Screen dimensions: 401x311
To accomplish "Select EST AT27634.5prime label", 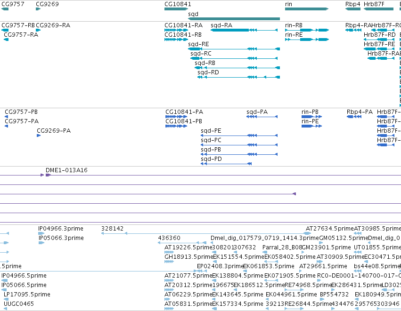I will (330, 229).
